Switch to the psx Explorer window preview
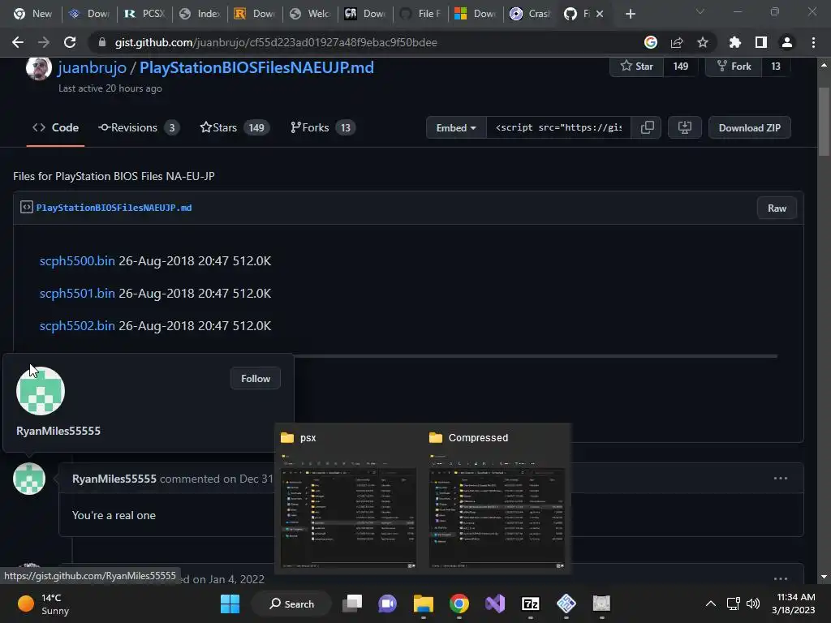The image size is (831, 623). [348, 498]
